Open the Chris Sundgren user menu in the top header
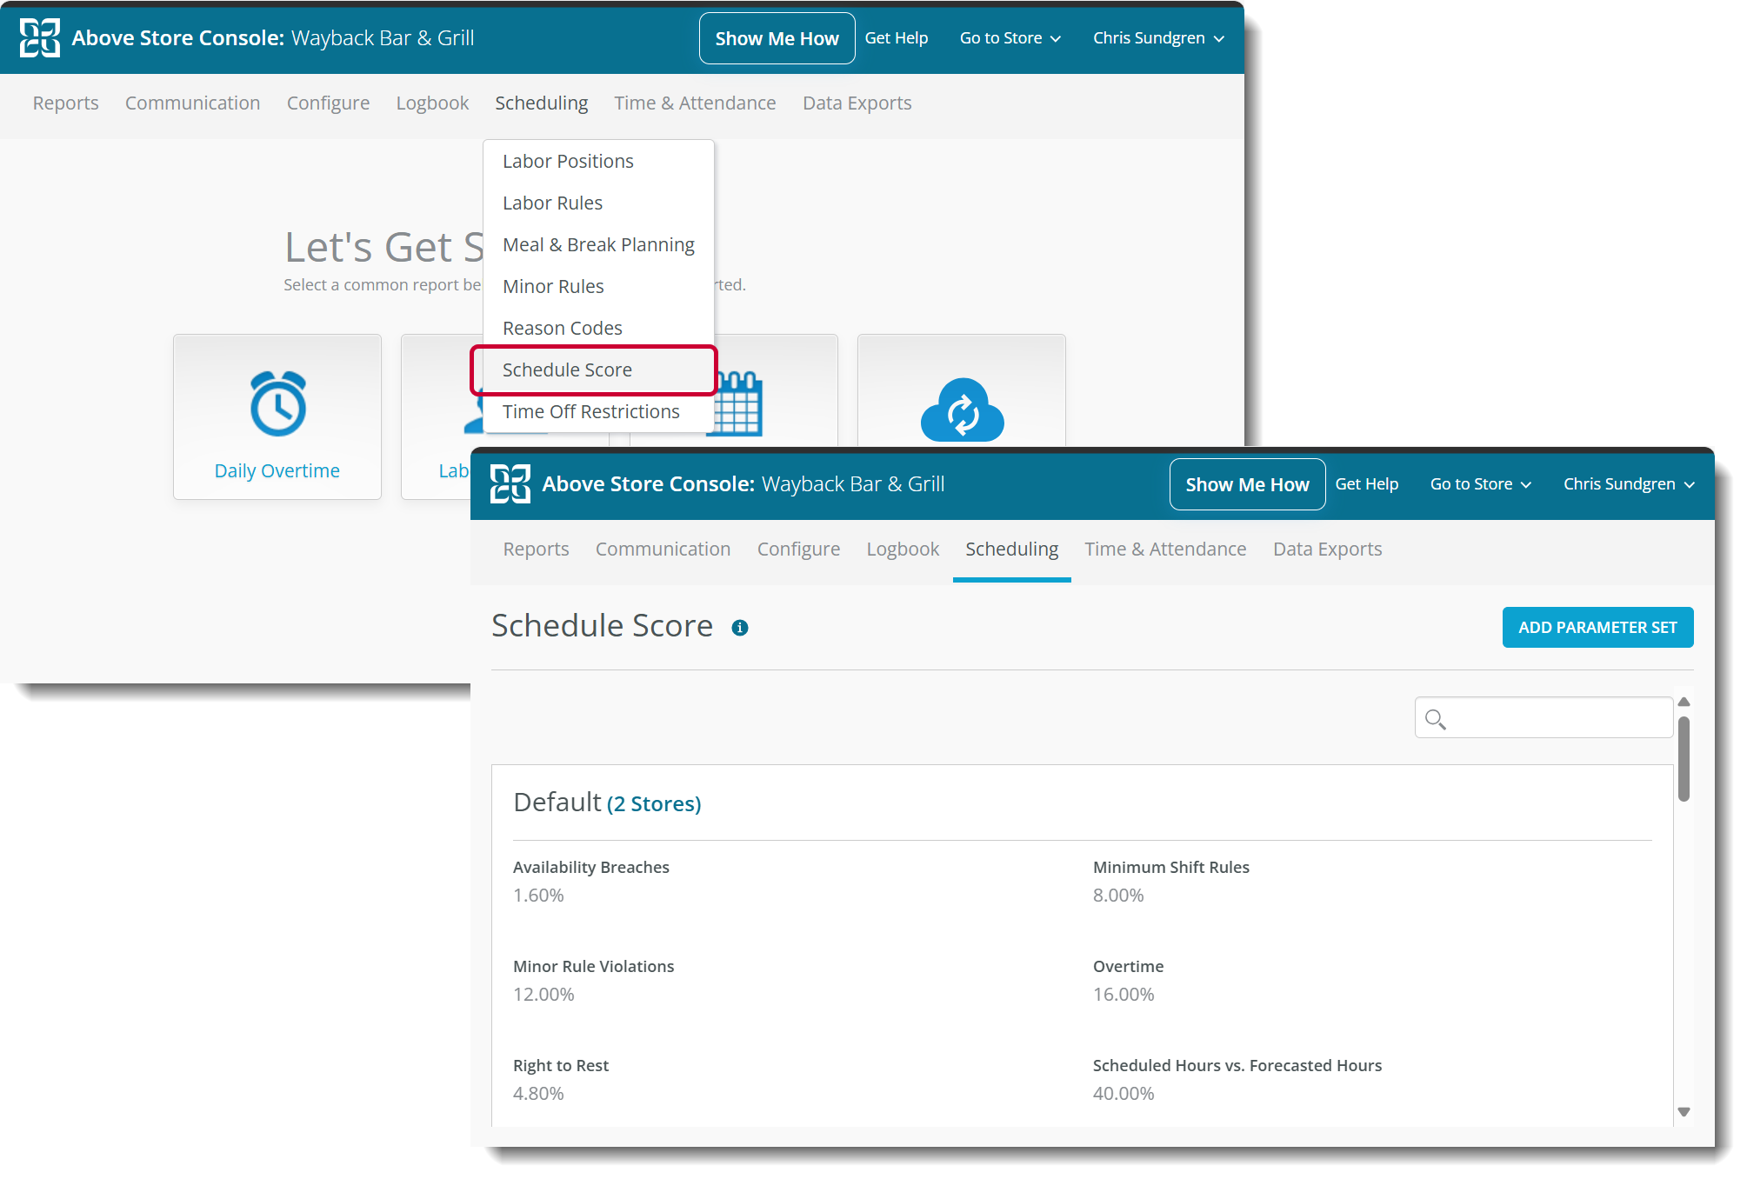The width and height of the screenshot is (1747, 1179). [1157, 38]
